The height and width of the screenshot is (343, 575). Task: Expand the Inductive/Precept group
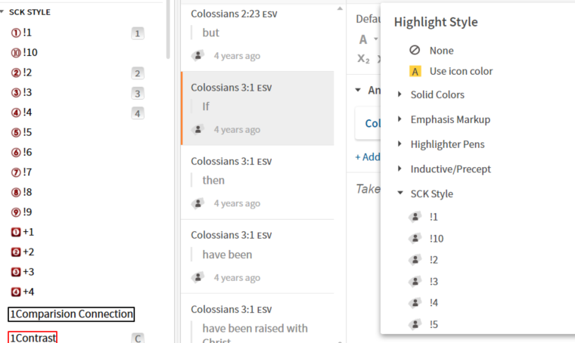[399, 168]
